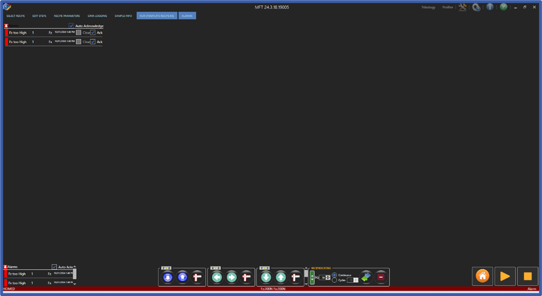Jog X axis left with teal left arrow
This screenshot has width=542, height=296.
pyautogui.click(x=217, y=277)
